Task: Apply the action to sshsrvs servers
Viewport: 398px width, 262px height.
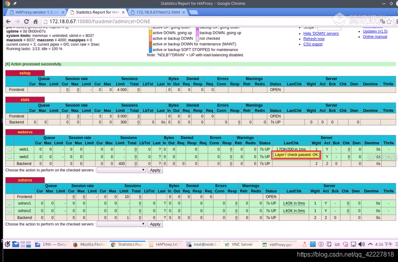Action: pos(155,224)
